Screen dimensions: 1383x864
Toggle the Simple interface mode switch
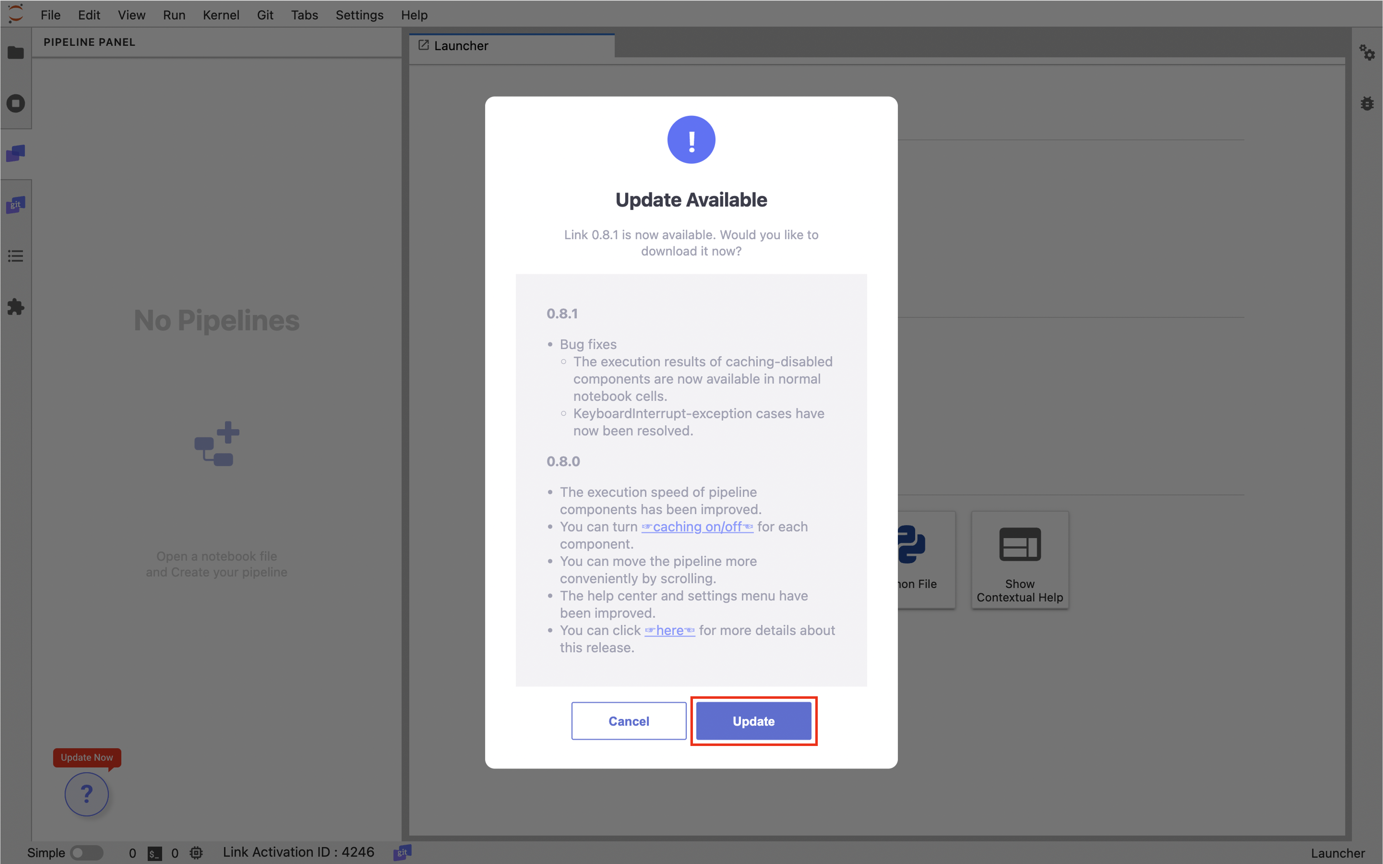[x=86, y=853]
